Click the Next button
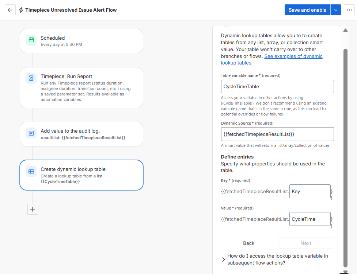The height and width of the screenshot is (274, 357). pos(306,243)
